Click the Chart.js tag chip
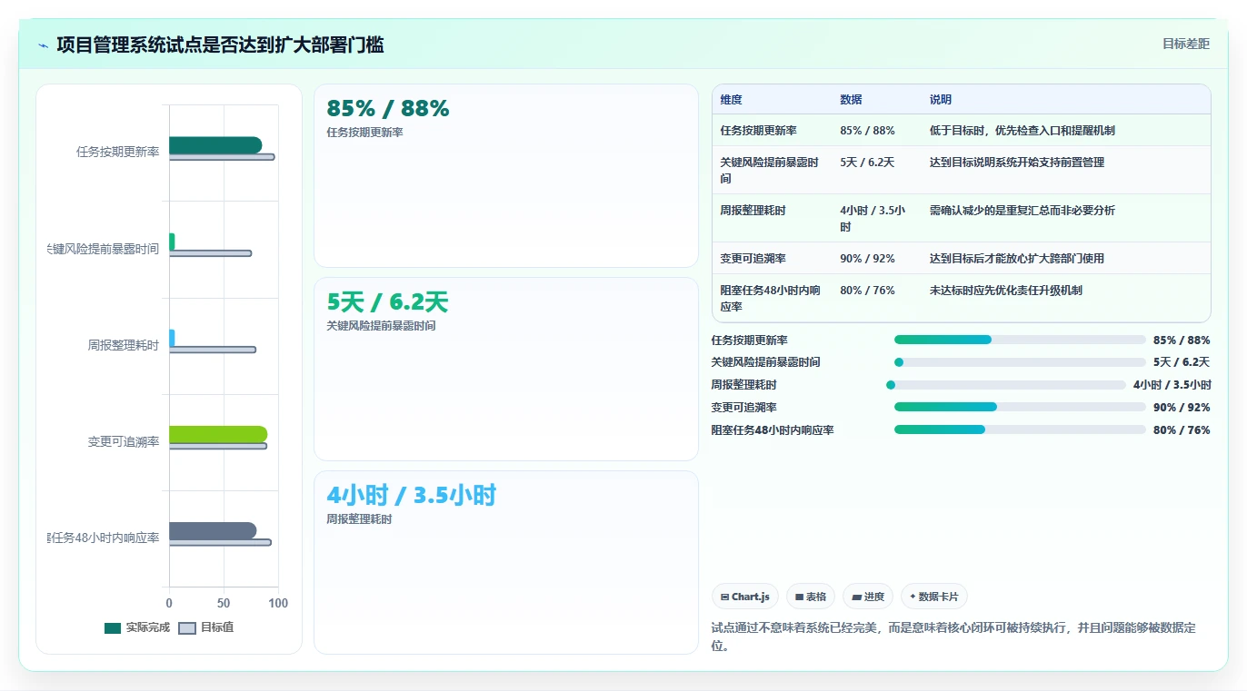This screenshot has width=1247, height=691. [745, 597]
